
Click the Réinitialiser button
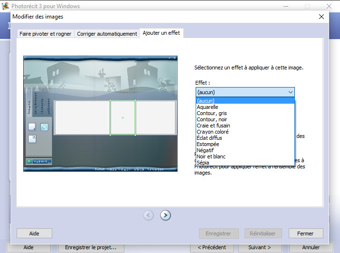click(263, 234)
